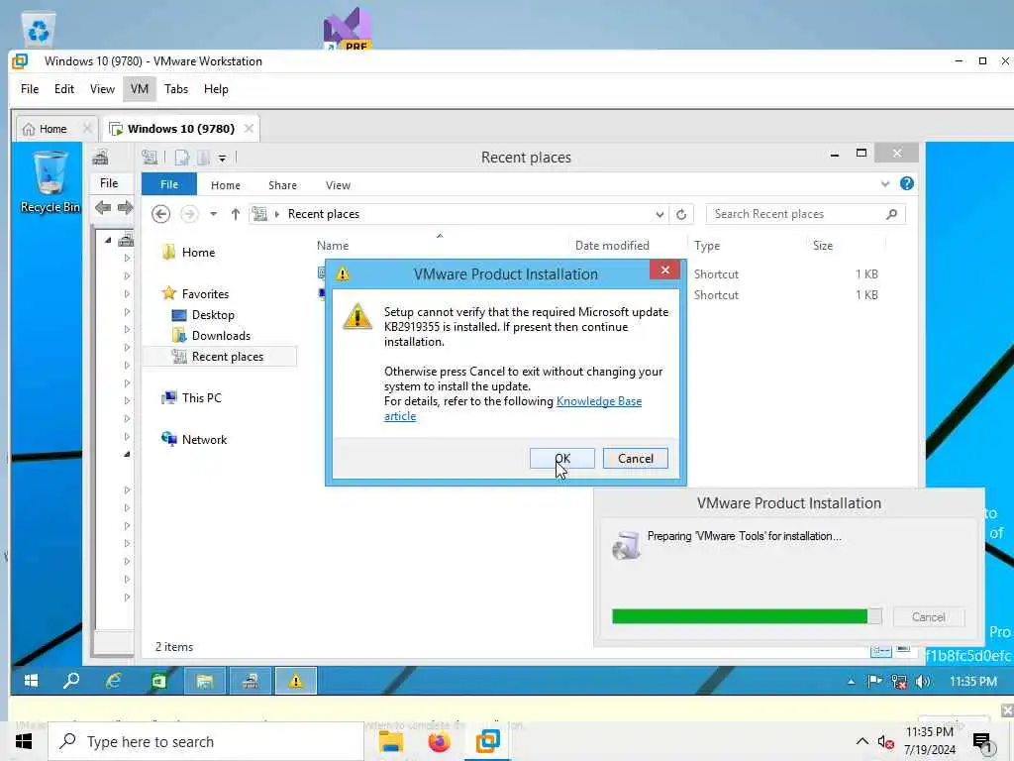Image resolution: width=1014 pixels, height=761 pixels.
Task: Sort by Size column header
Action: pos(823,246)
